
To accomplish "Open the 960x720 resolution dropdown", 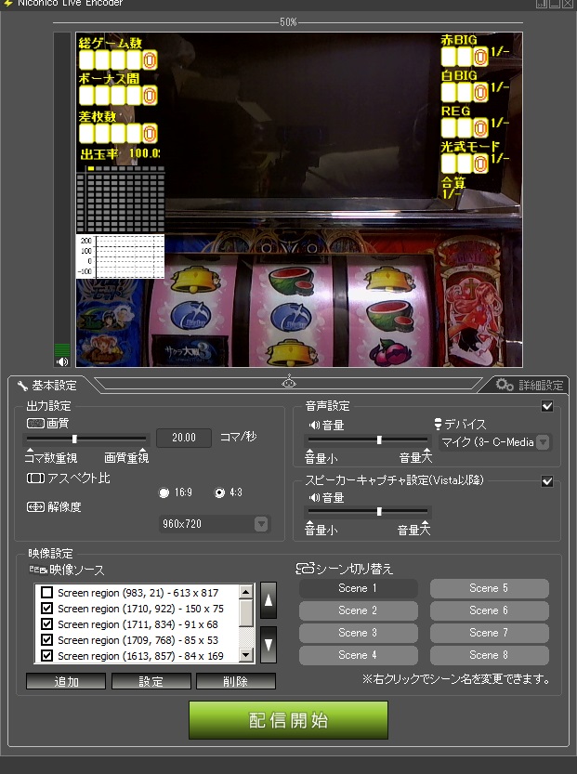I will click(214, 524).
